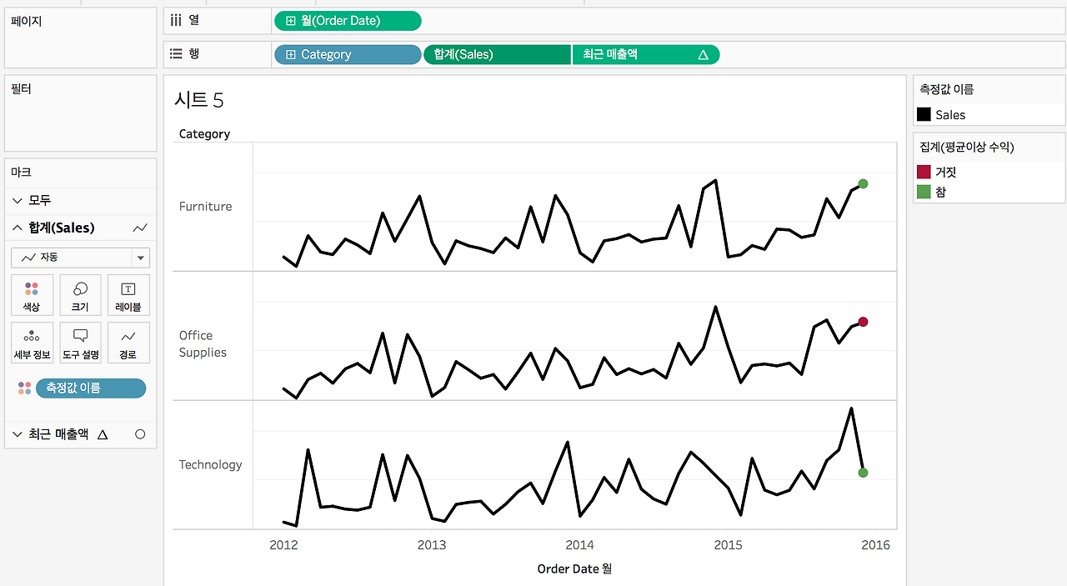1067x586 pixels.
Task: Expand the 모두 marks section
Action: pyautogui.click(x=18, y=200)
